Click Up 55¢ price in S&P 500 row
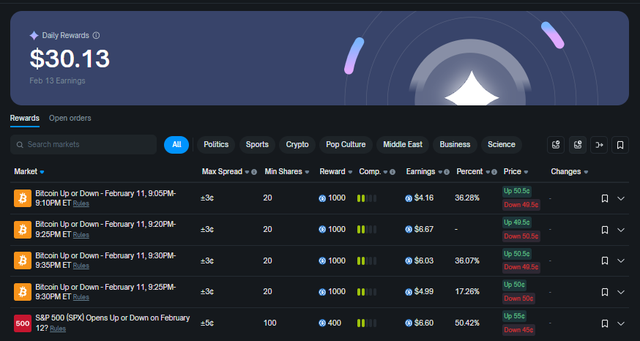 (x=514, y=316)
